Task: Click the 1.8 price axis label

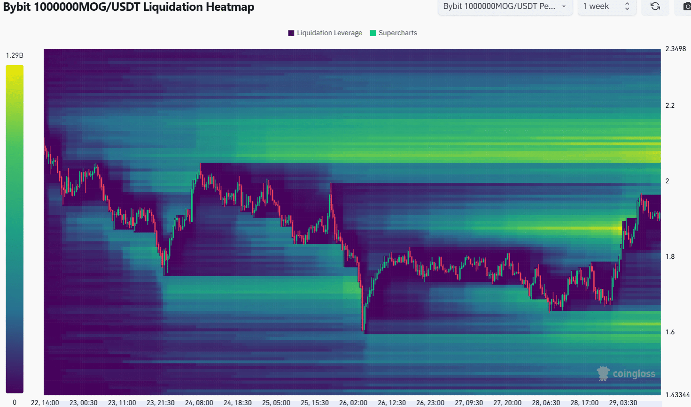Action: pos(670,256)
